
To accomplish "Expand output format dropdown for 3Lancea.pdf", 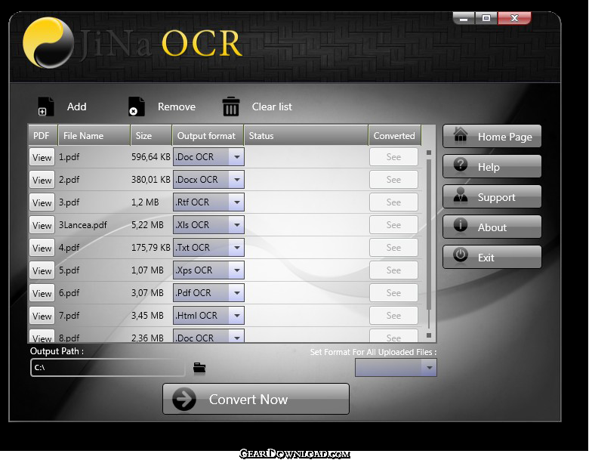I will [x=237, y=225].
